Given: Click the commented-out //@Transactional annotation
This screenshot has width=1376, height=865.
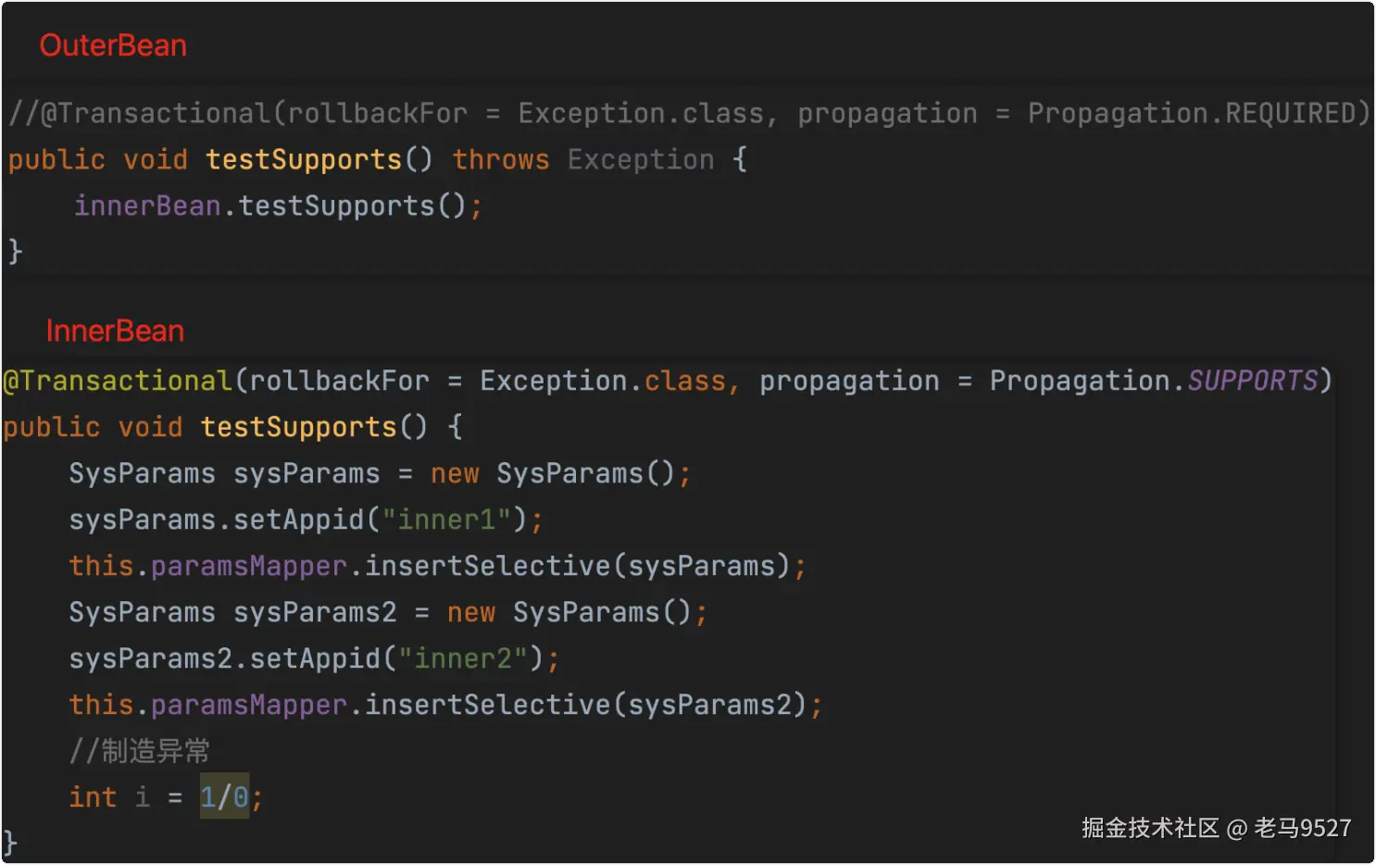Looking at the screenshot, I should (139, 113).
